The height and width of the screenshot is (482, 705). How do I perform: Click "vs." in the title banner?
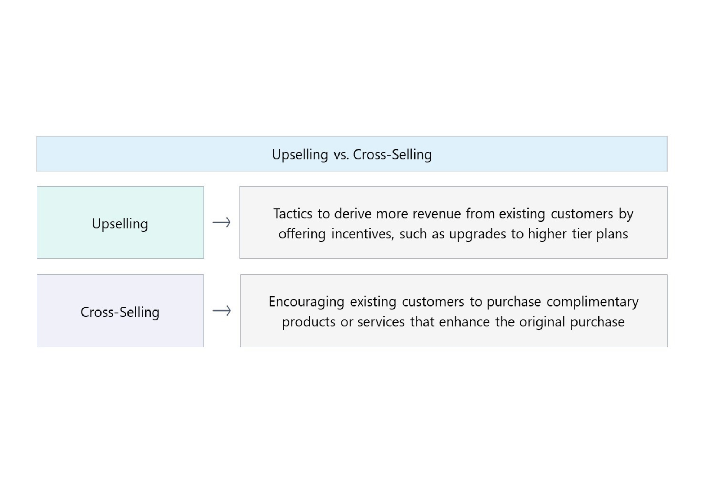click(x=341, y=155)
